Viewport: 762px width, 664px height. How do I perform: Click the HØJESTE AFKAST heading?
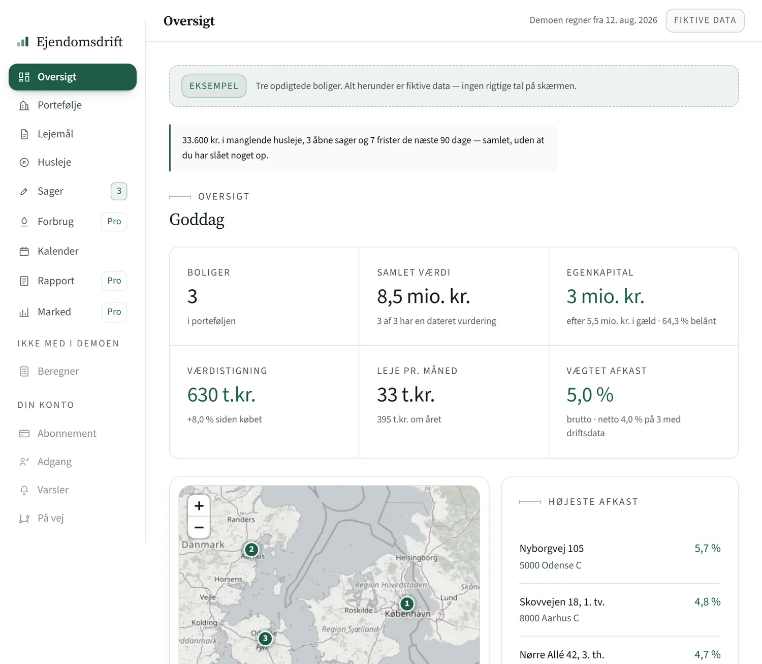593,502
